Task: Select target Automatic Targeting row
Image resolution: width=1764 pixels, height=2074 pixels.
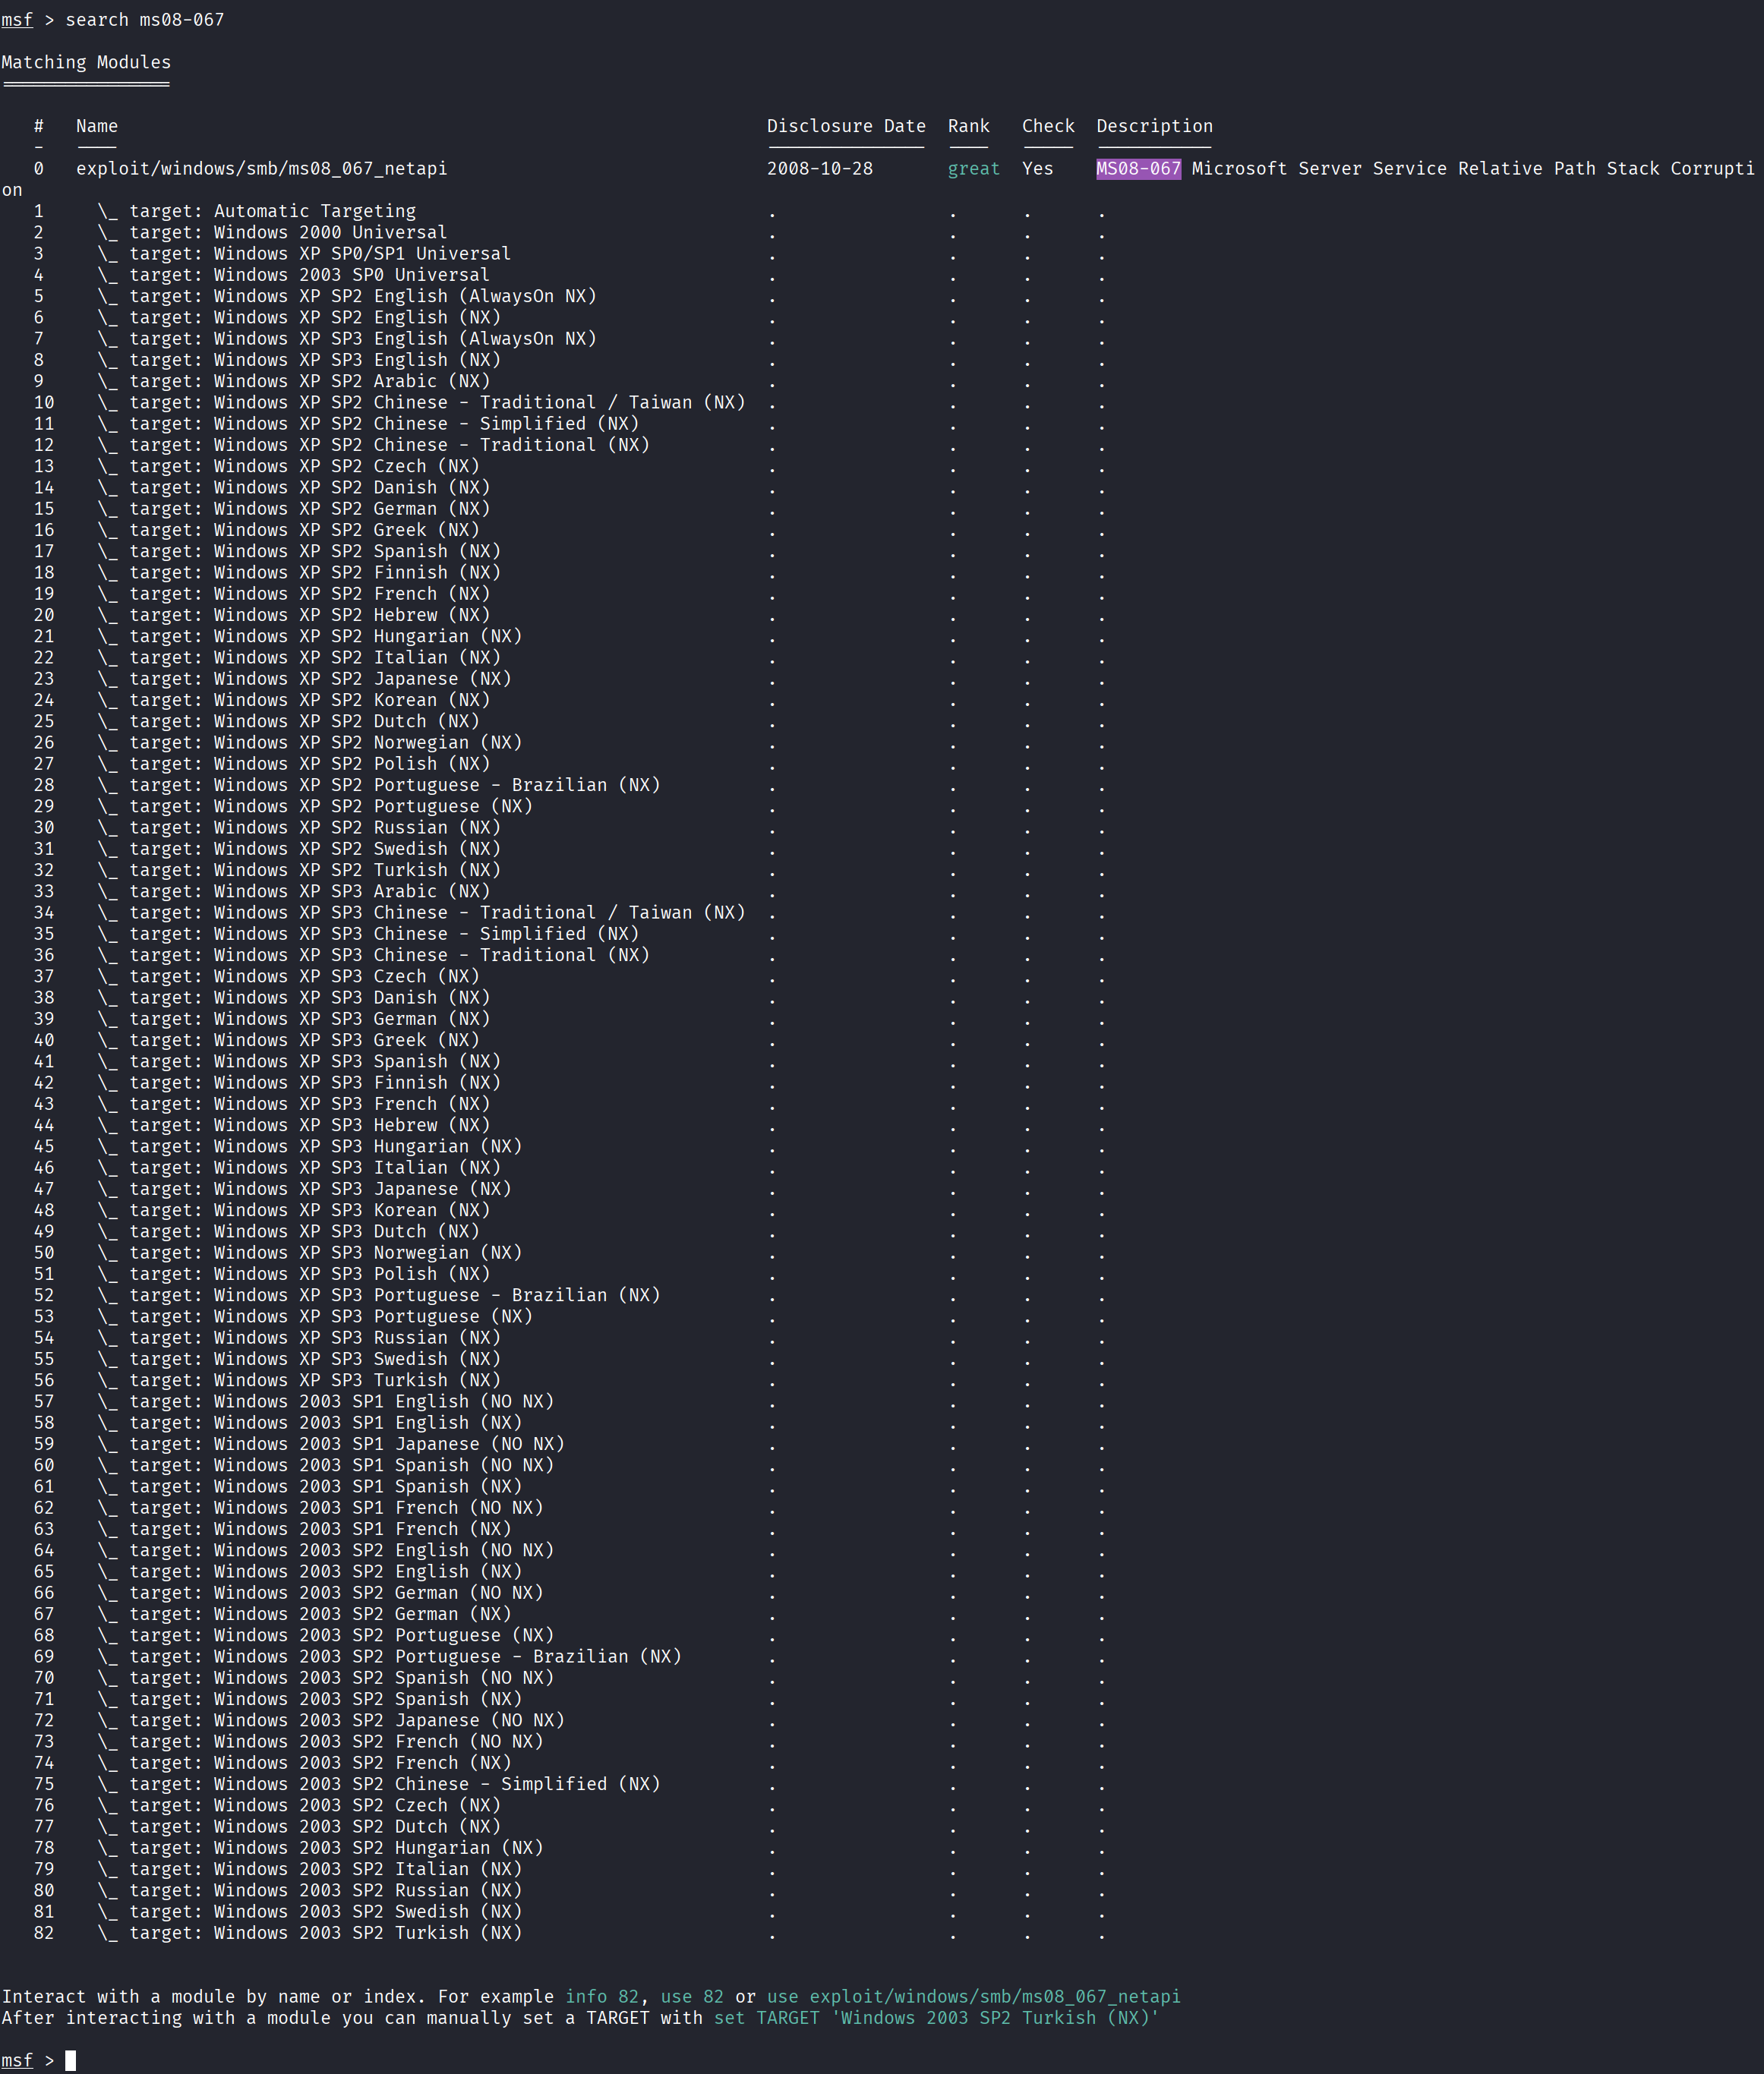Action: [x=271, y=211]
